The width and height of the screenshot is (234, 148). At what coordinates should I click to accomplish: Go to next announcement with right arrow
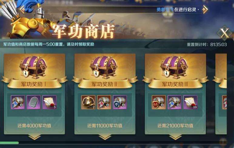(x=205, y=9)
